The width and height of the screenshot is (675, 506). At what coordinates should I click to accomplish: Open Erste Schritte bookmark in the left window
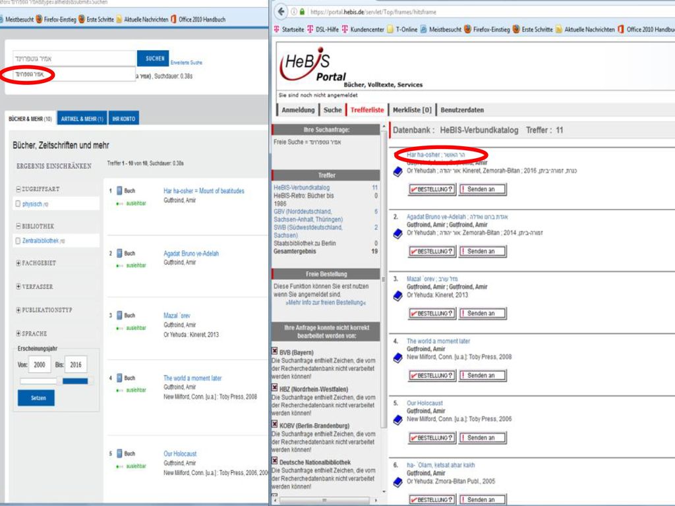click(x=96, y=19)
